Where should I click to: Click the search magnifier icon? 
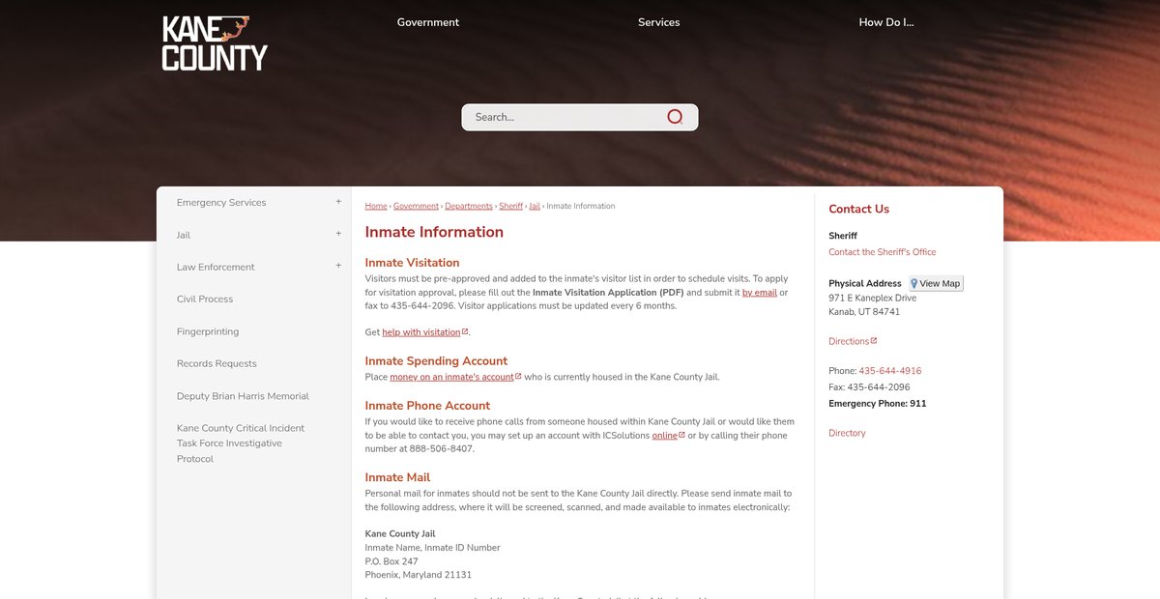click(x=675, y=117)
